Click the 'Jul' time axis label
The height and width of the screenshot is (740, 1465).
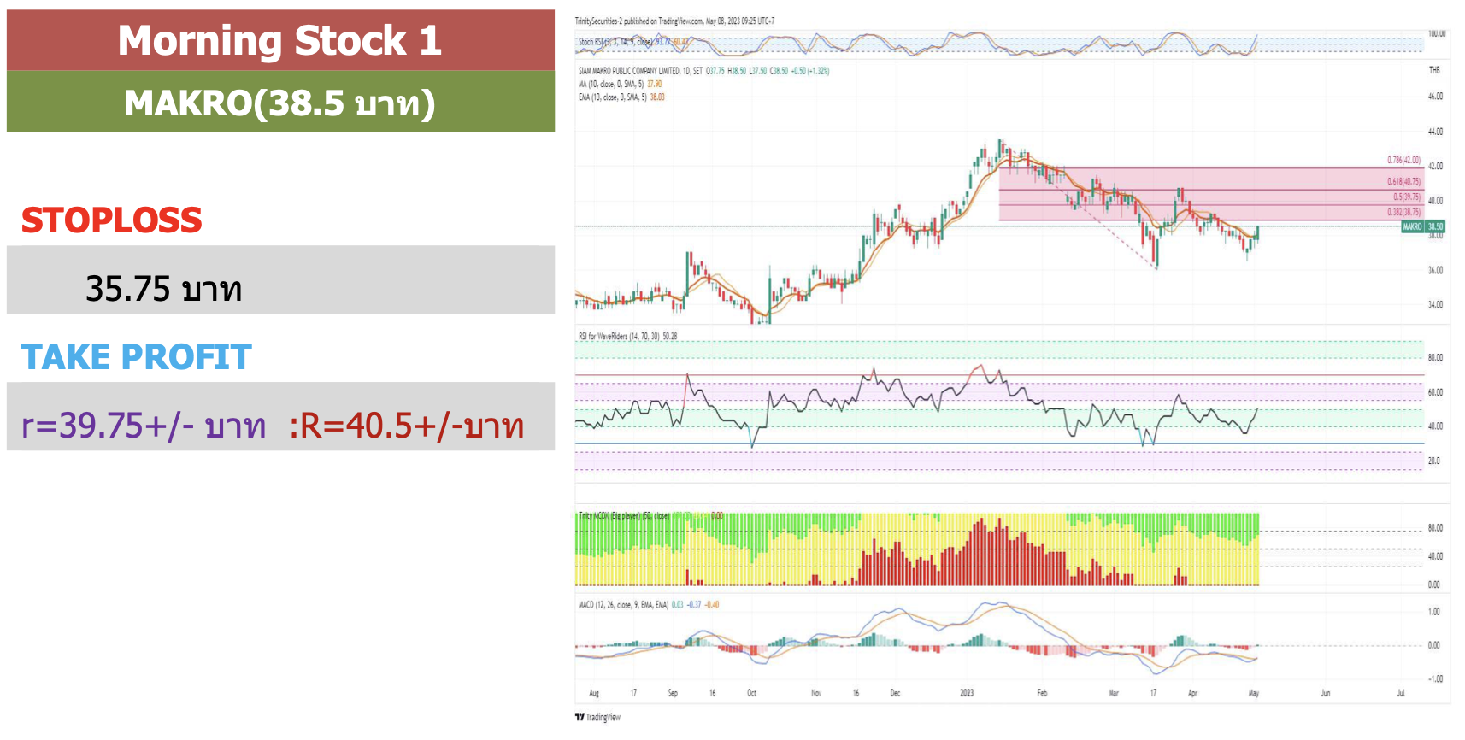tap(1401, 693)
